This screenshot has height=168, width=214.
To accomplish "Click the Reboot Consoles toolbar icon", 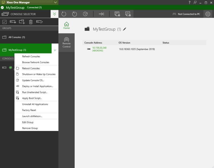I will [x=64, y=14].
